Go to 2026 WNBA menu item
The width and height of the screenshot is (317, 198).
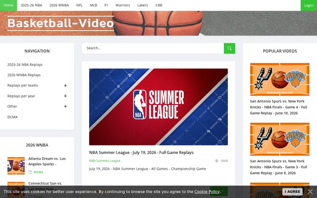click(59, 5)
